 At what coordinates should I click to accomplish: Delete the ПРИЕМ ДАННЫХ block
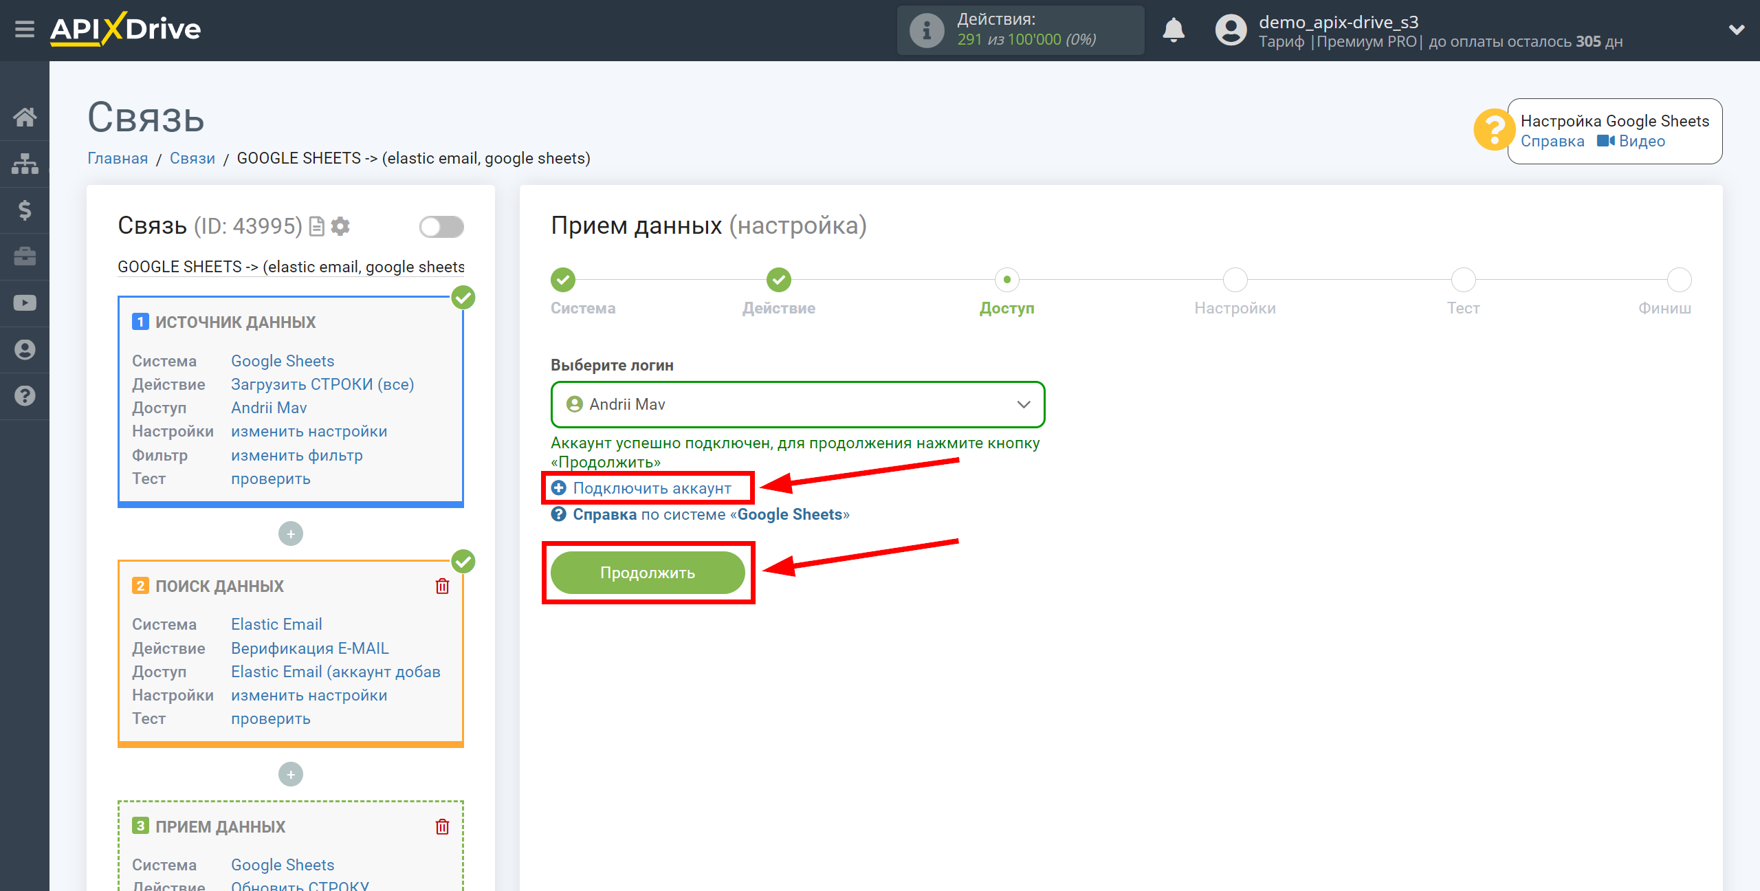[x=442, y=826]
